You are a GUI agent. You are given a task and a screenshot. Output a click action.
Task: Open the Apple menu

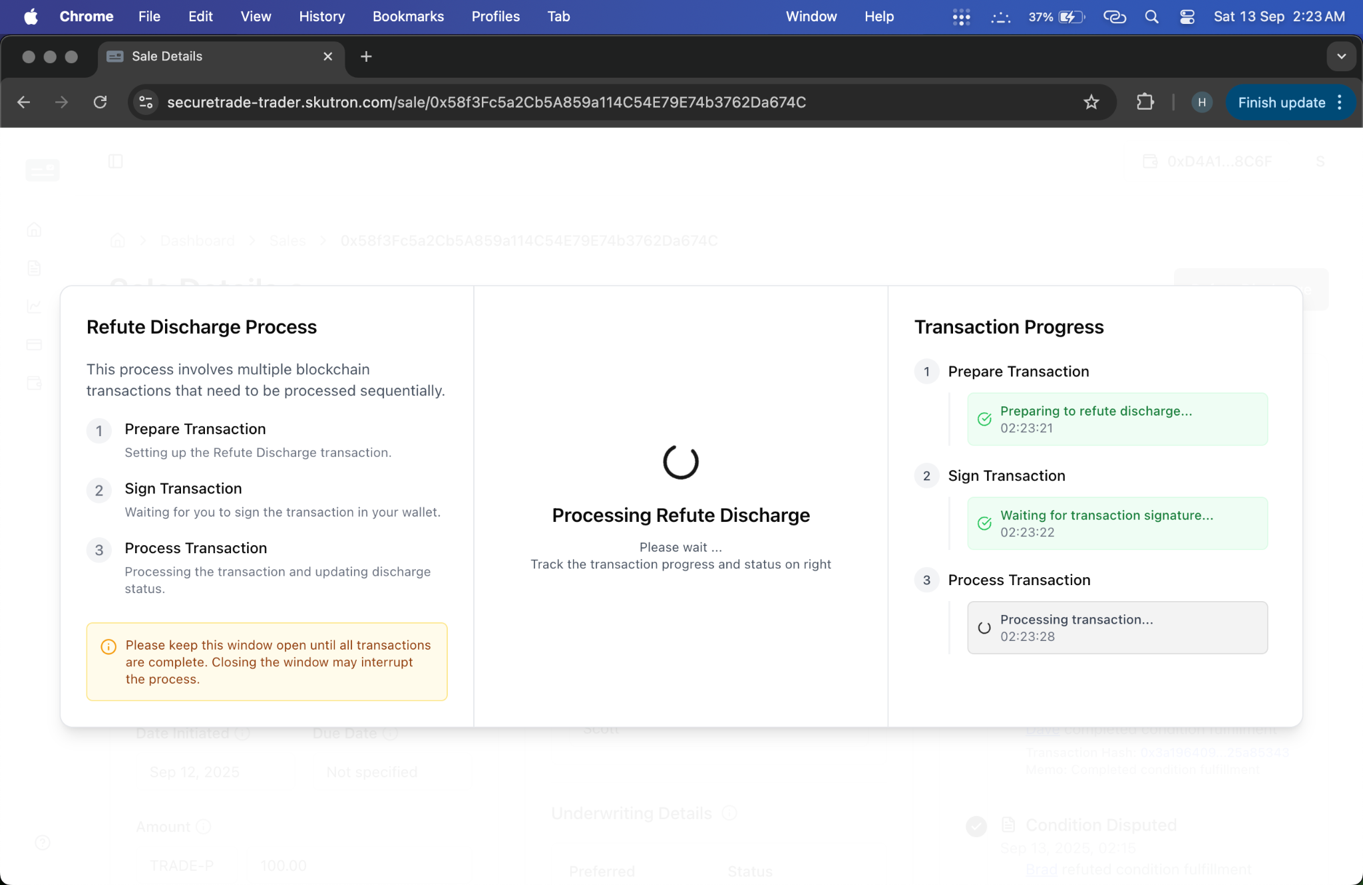pos(31,17)
